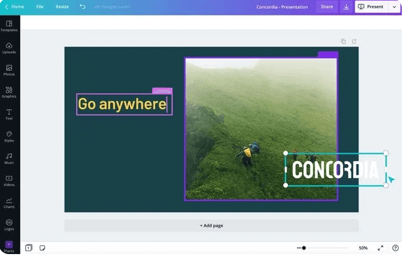
Task: Click the + Add page button
Action: tap(211, 225)
